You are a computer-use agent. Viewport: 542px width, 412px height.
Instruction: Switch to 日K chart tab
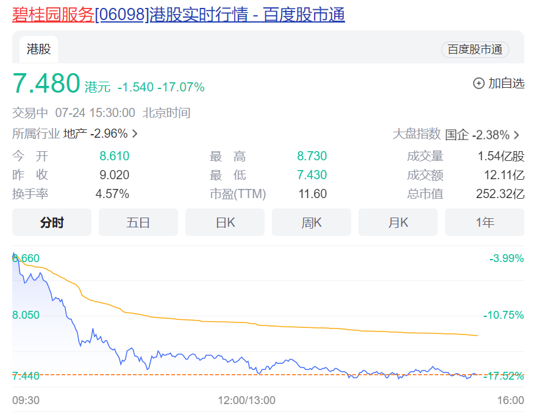tap(225, 222)
